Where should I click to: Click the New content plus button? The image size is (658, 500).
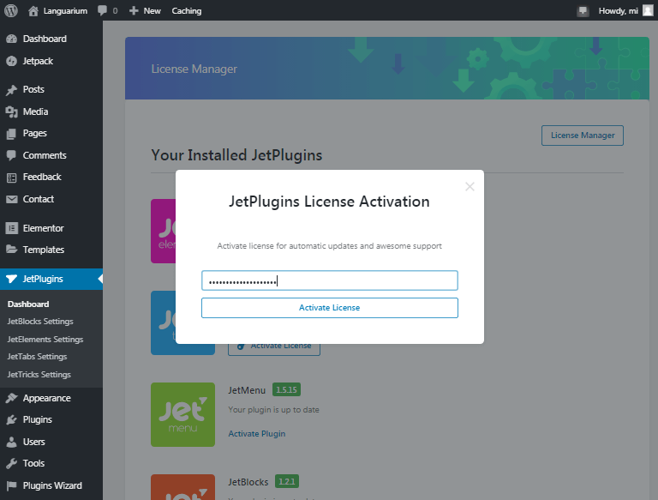click(145, 10)
